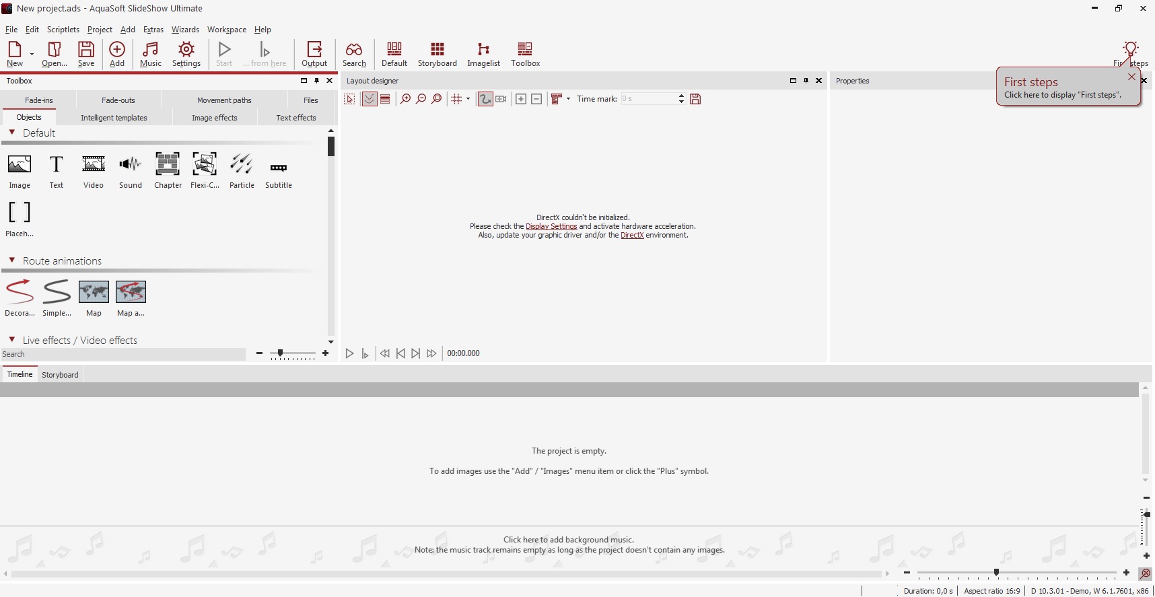1155x597 pixels.
Task: Click the Toolbox Search field
Action: [x=123, y=354]
